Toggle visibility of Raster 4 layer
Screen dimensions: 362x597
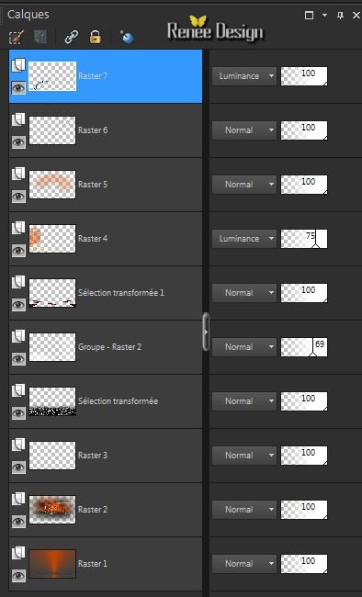(18, 251)
